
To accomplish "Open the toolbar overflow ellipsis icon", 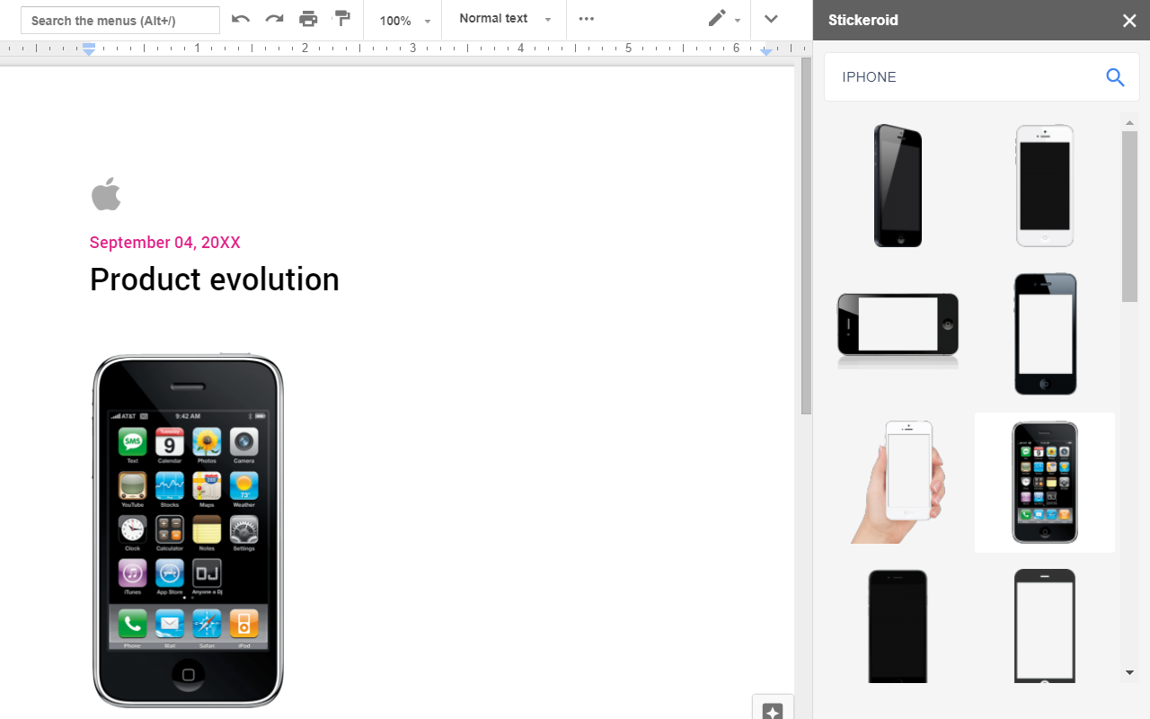I will point(587,18).
